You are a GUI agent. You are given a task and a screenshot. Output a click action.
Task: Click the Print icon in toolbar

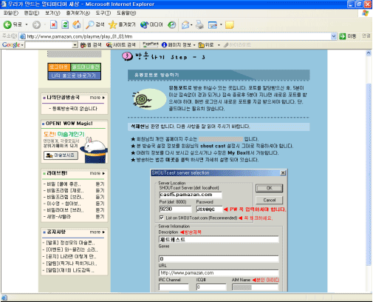199,24
